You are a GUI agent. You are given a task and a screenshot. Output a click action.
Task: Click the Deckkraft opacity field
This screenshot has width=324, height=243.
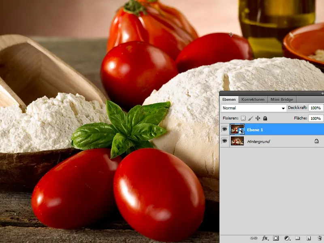pos(315,108)
